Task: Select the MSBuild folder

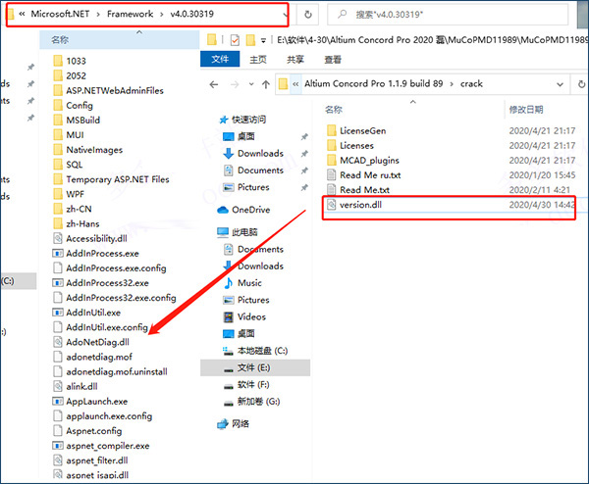Action: 77,120
